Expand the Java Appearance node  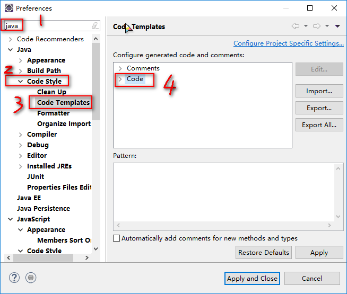[x=20, y=60]
